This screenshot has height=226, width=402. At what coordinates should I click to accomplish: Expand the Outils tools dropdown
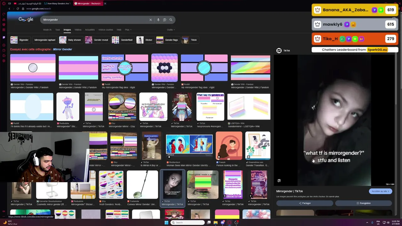pos(171,30)
